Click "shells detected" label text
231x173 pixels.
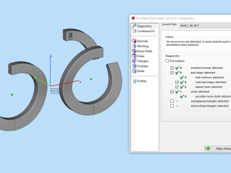tap(200, 92)
